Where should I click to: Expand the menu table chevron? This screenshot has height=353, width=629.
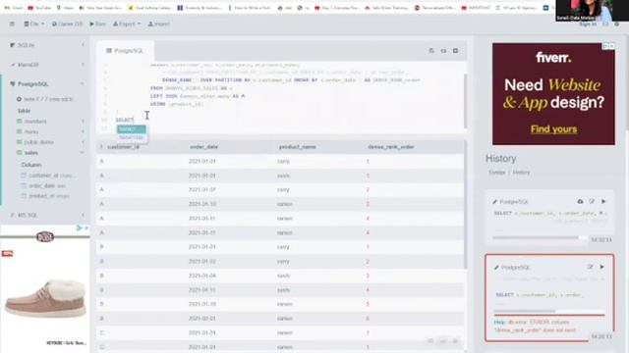click(x=83, y=131)
